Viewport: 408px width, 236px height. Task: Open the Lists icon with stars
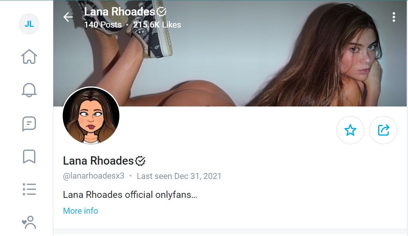[x=29, y=189]
